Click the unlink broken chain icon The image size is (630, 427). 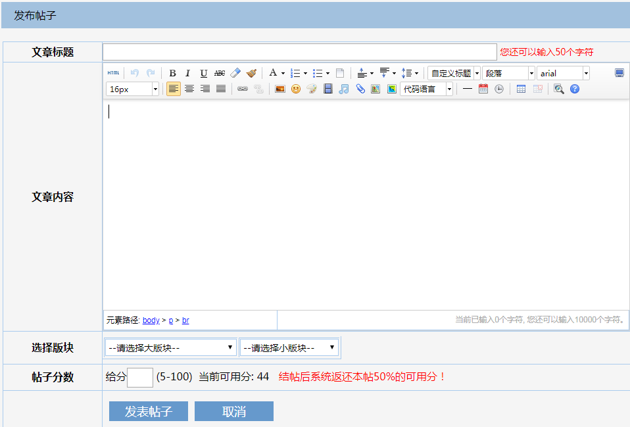pyautogui.click(x=258, y=89)
